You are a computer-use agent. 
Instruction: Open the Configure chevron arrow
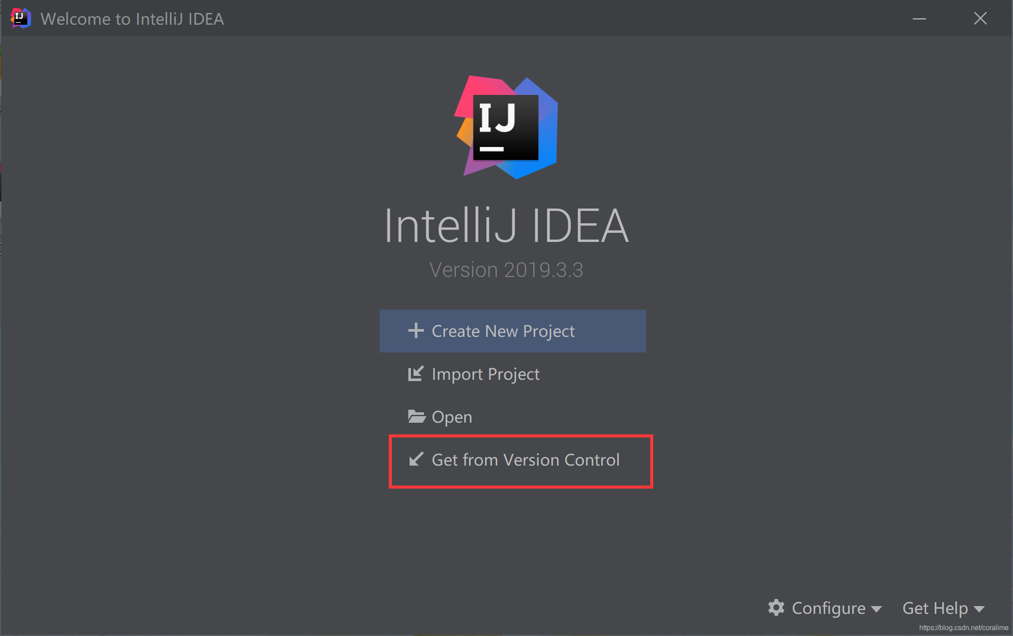coord(876,609)
